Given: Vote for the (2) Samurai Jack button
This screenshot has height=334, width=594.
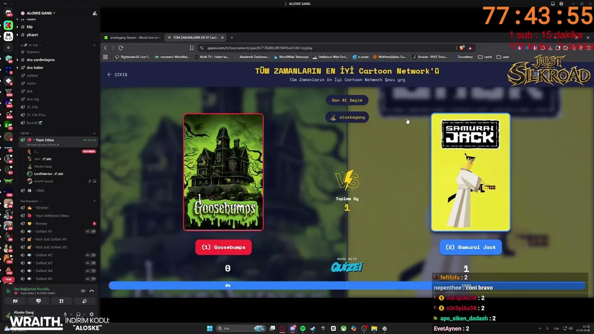Looking at the screenshot, I should tap(471, 247).
